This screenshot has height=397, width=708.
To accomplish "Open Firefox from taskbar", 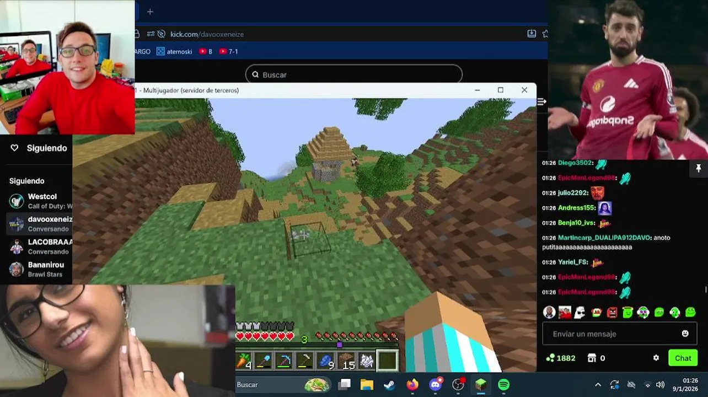I will pos(412,384).
